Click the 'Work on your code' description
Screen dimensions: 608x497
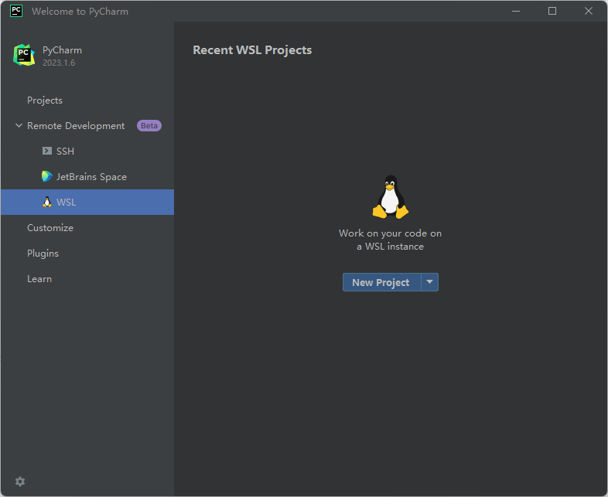pyautogui.click(x=390, y=240)
